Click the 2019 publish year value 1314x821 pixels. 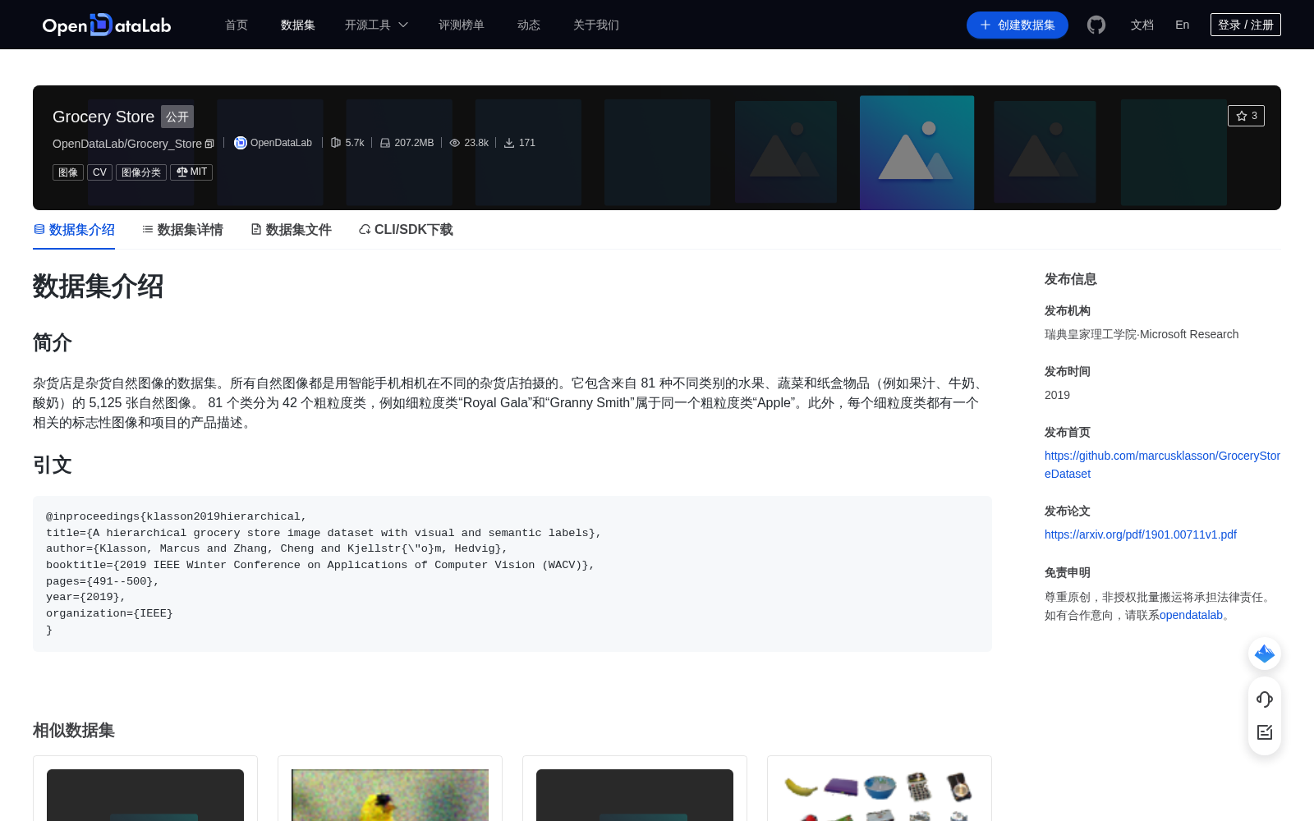[x=1057, y=395]
